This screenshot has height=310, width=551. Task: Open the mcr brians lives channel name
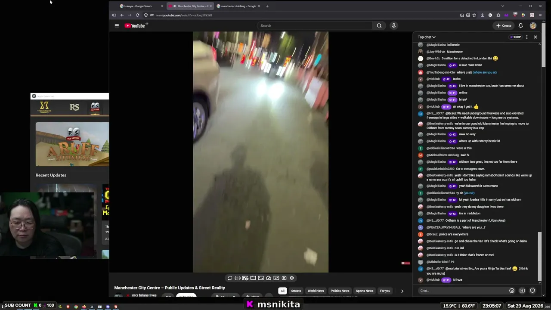point(144,295)
